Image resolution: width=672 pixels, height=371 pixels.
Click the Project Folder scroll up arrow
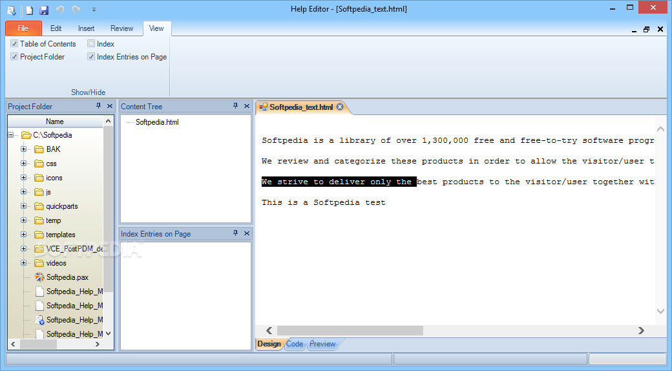click(x=108, y=122)
